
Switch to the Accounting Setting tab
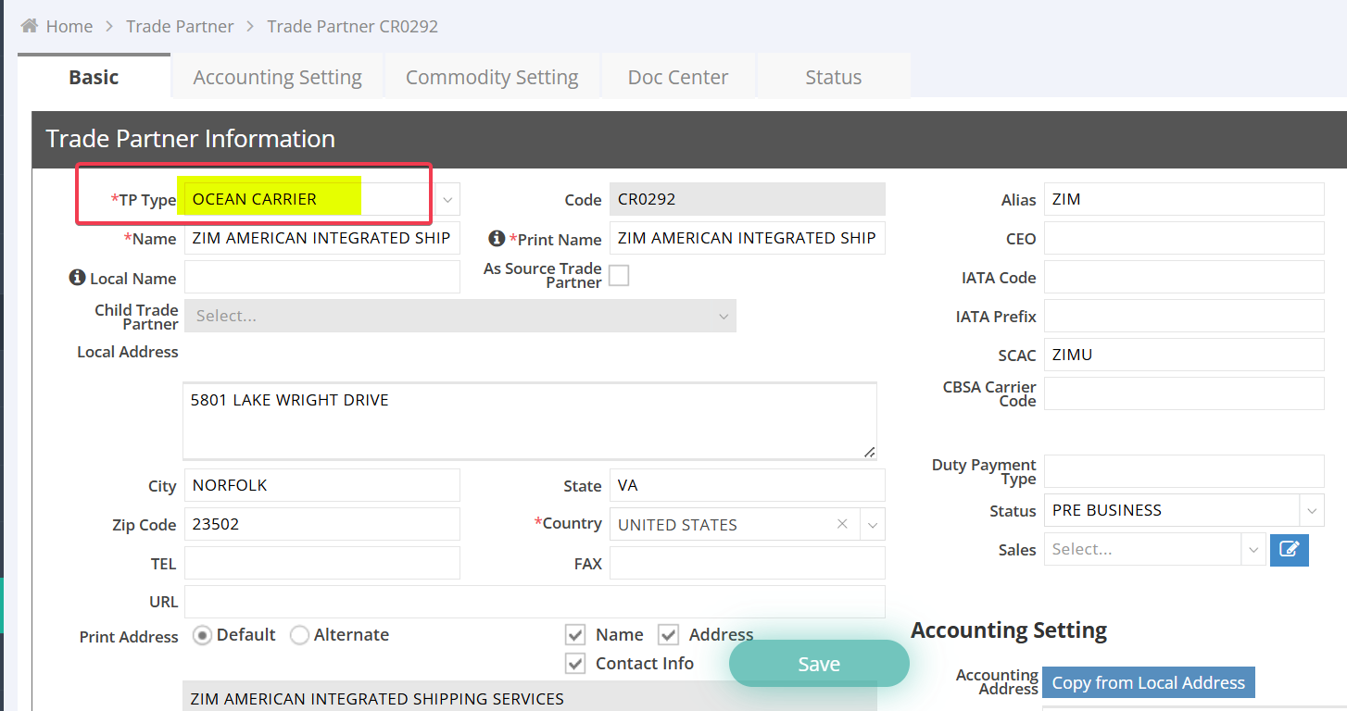click(x=277, y=78)
